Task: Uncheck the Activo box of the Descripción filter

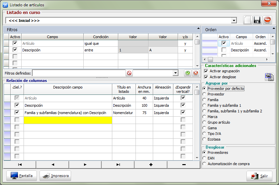Action: tap(15, 50)
